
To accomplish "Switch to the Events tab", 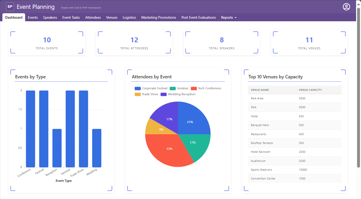I will pyautogui.click(x=33, y=17).
